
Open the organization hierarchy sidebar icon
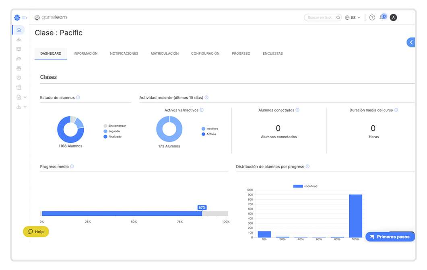click(19, 40)
